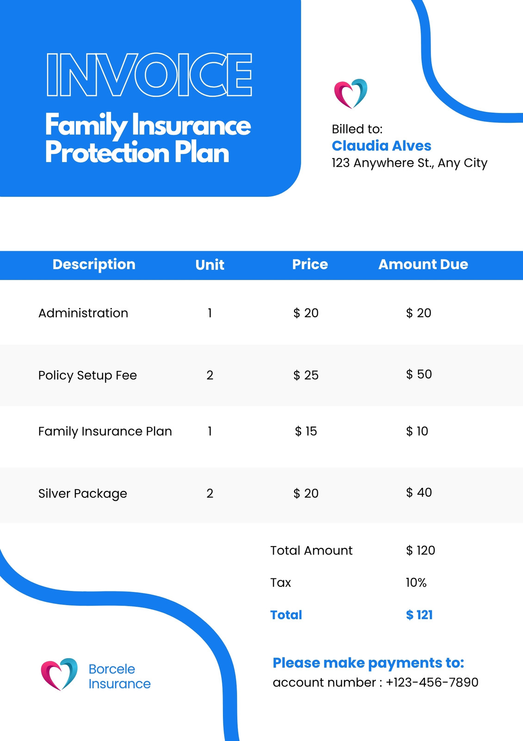Select the Family Insurance Plan row label

pos(105,431)
